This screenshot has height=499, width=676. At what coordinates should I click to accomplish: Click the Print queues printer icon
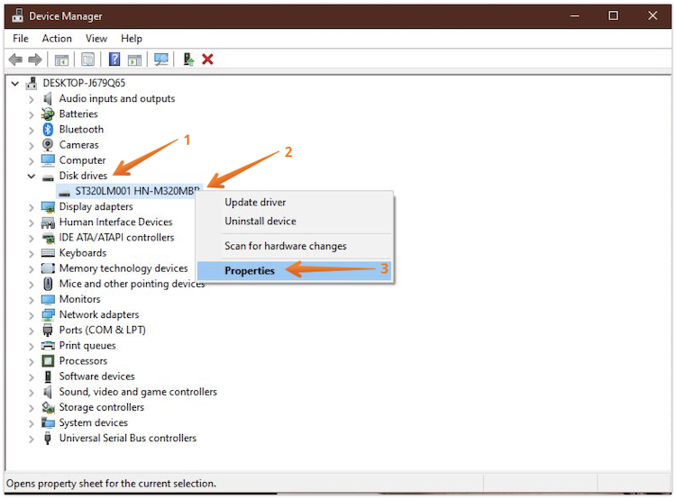click(x=48, y=346)
